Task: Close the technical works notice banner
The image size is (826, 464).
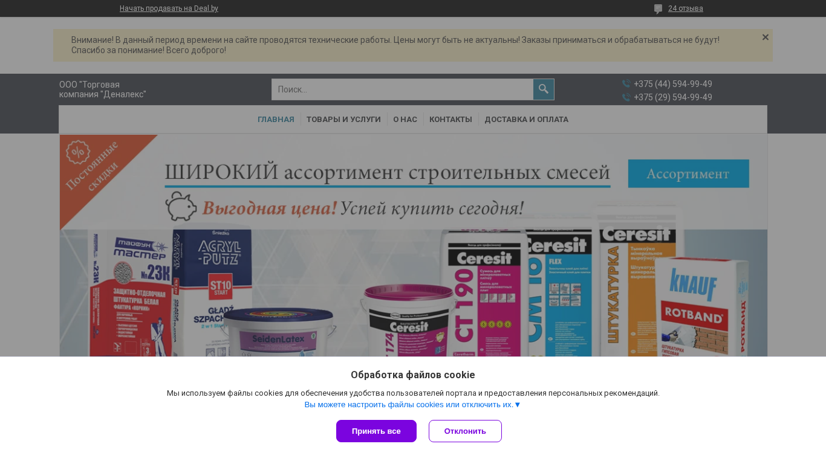Action: coord(766,37)
